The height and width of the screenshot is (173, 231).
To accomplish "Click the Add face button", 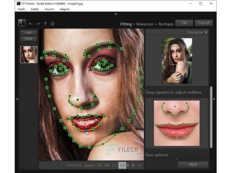I will (29, 33).
